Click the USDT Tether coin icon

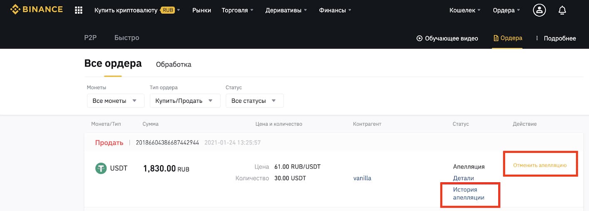(101, 168)
